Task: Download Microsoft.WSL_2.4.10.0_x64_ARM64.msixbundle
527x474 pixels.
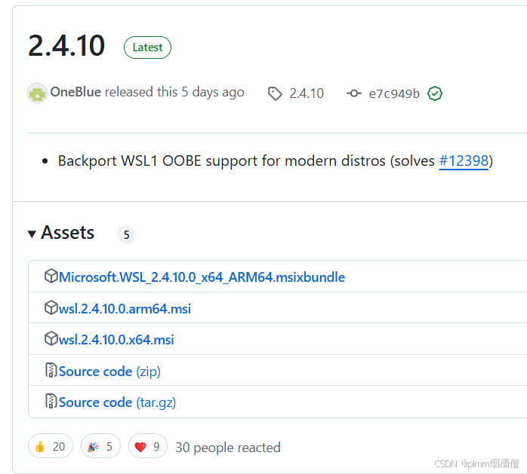Action: 202,277
